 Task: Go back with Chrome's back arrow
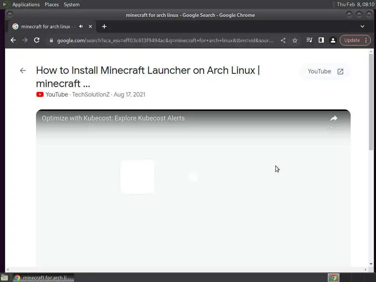[13, 40]
